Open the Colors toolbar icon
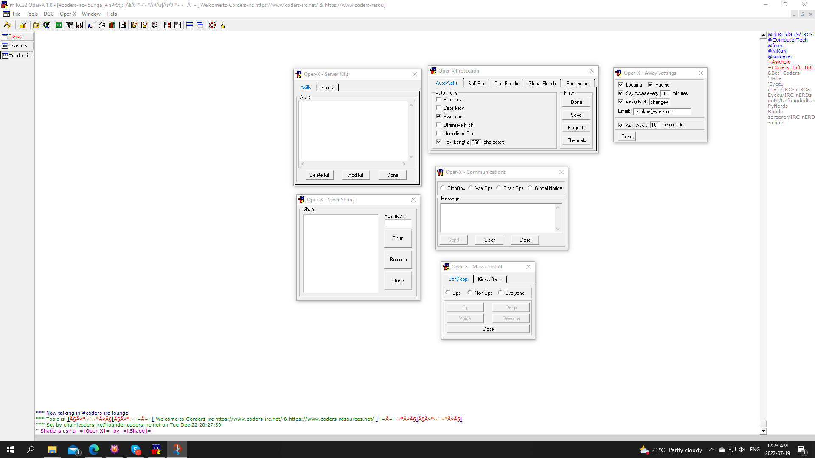 112,25
